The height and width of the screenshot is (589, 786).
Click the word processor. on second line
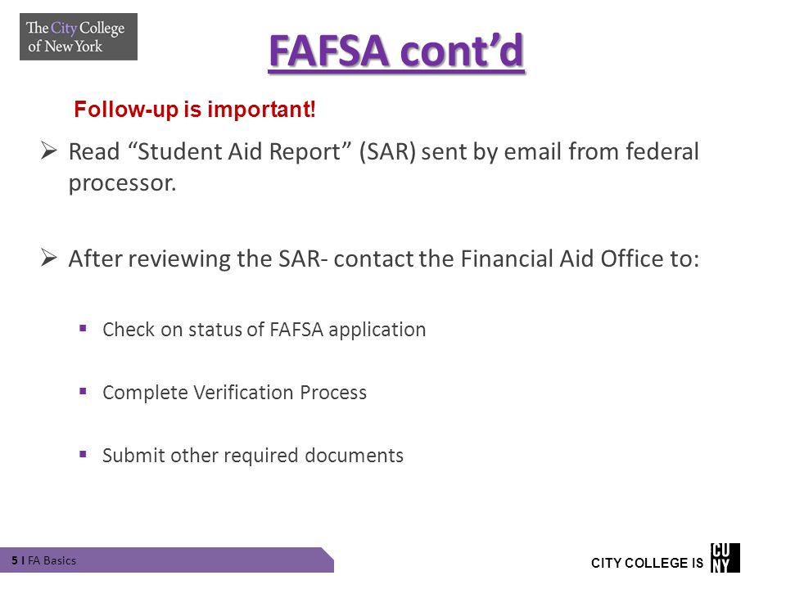click(x=122, y=183)
